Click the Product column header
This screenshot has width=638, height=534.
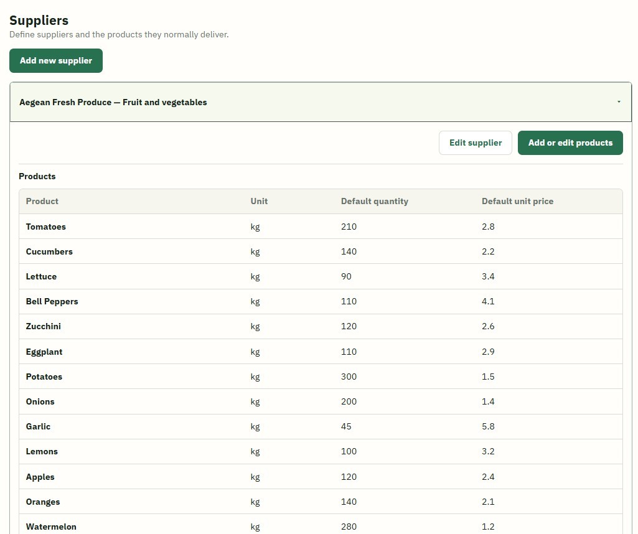[x=42, y=201]
